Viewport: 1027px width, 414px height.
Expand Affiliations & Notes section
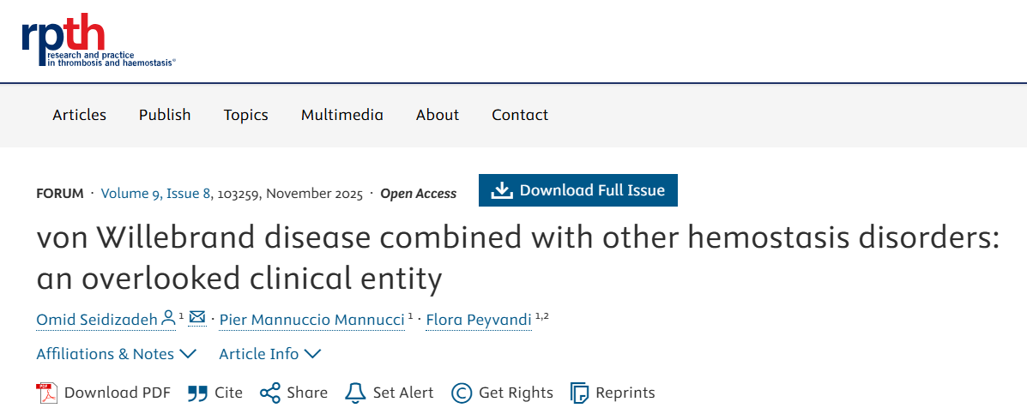click(x=116, y=354)
